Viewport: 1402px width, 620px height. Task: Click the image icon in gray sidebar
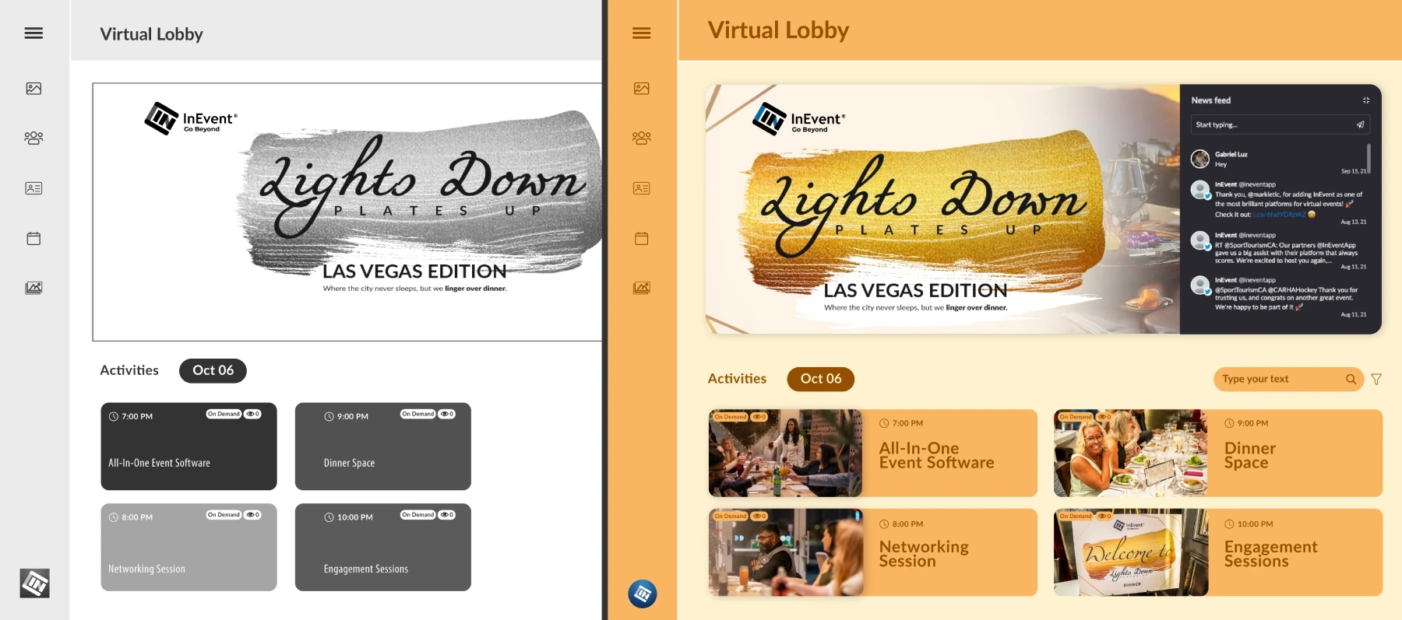[x=33, y=89]
